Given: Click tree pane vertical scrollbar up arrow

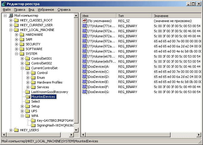Looking at the screenshot, I should 76,16.
